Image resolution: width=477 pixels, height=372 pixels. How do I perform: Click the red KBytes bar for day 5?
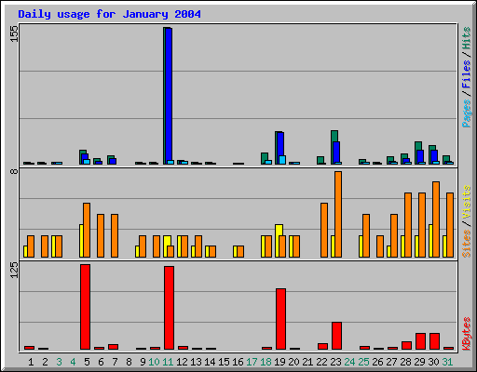point(86,307)
